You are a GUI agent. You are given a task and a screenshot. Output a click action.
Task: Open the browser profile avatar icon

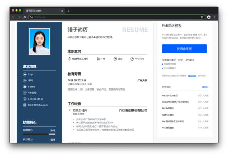tap(209, 17)
